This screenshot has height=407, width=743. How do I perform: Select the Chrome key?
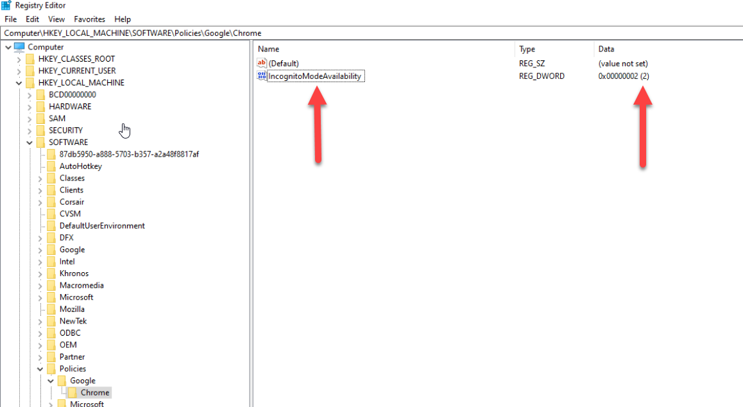click(95, 393)
